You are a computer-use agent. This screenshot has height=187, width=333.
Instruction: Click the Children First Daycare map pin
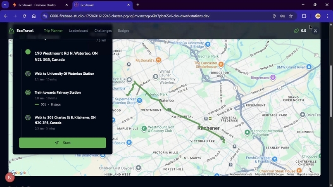tap(138, 168)
